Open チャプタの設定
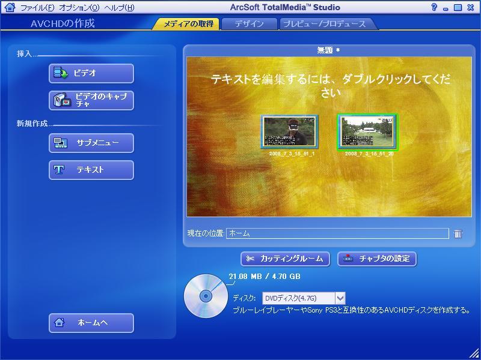This screenshot has width=481, height=360. tap(378, 259)
